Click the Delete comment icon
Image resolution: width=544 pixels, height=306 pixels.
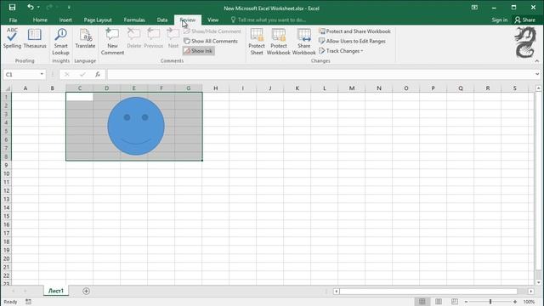(134, 38)
